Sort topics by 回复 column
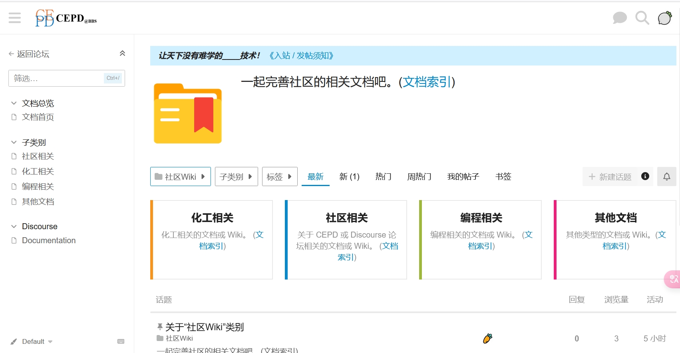This screenshot has height=353, width=680. 577,299
